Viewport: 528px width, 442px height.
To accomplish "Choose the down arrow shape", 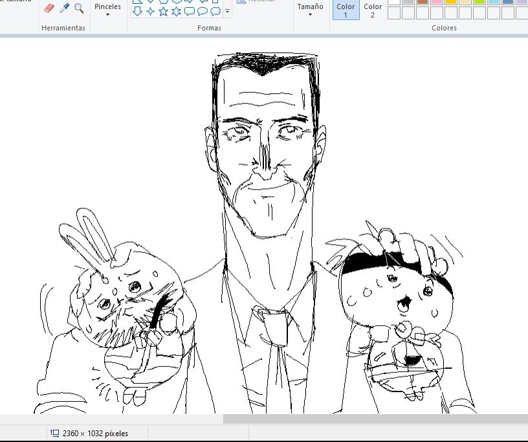I will coord(137,12).
